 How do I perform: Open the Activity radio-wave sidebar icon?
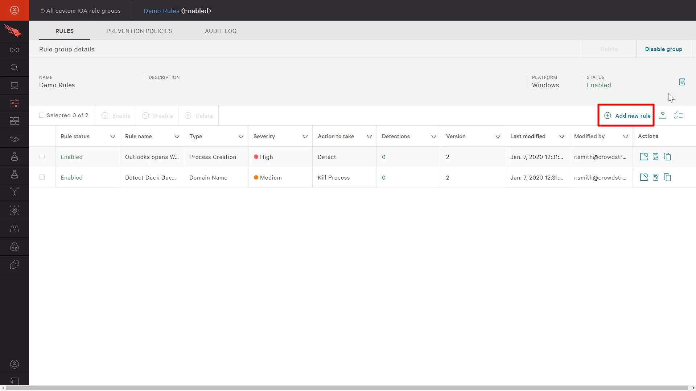coord(15,50)
